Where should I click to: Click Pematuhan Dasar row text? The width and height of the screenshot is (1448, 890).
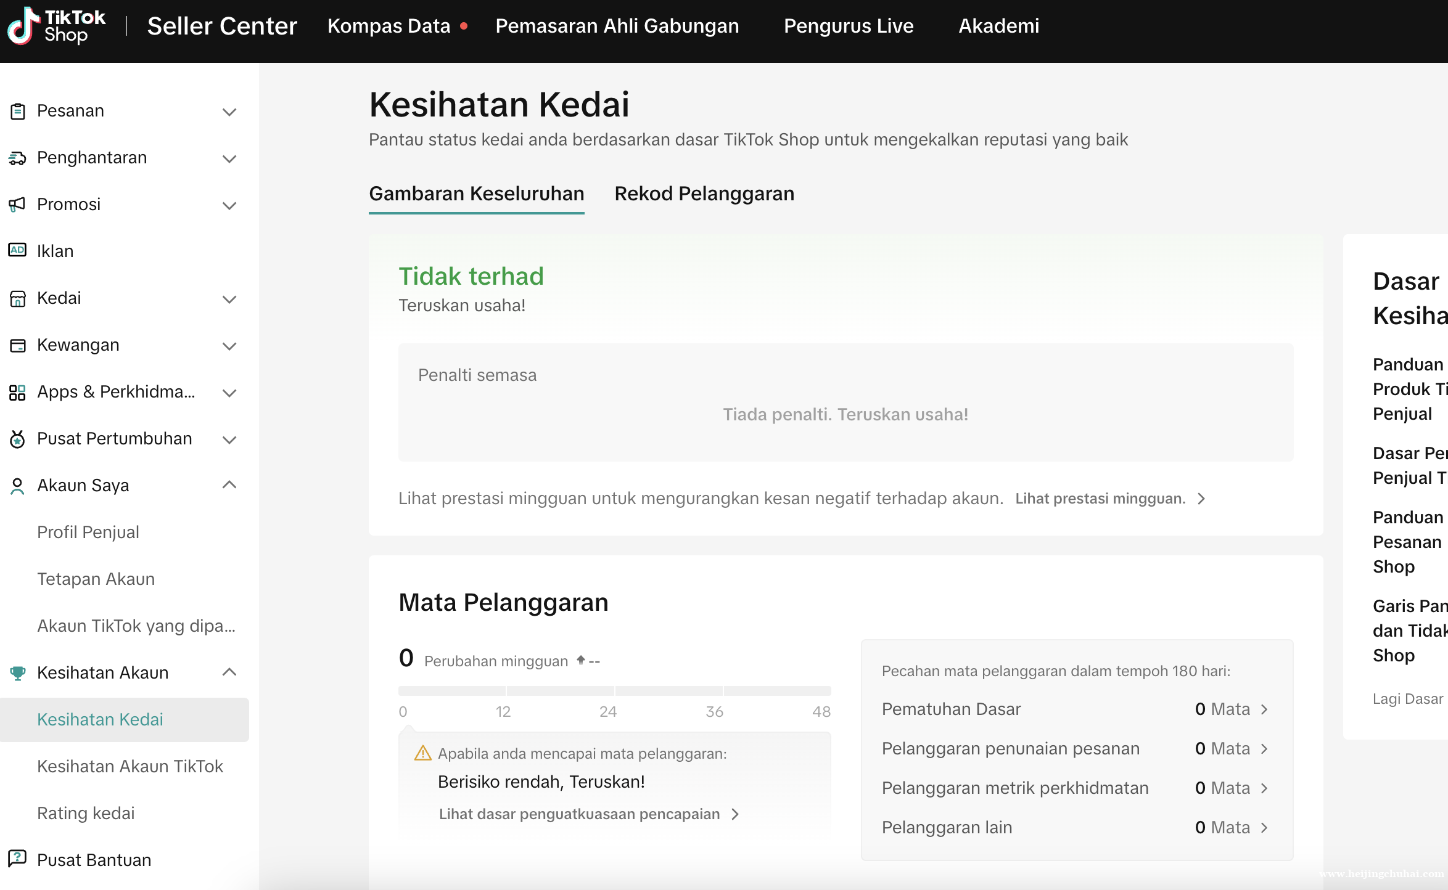(x=951, y=709)
